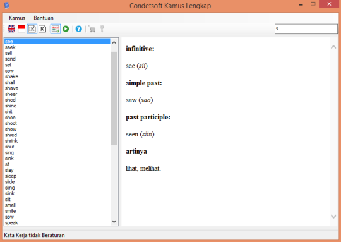Open the irregular verbs (IR) list icon
Viewport: 341px width, 242px height.
(x=32, y=28)
